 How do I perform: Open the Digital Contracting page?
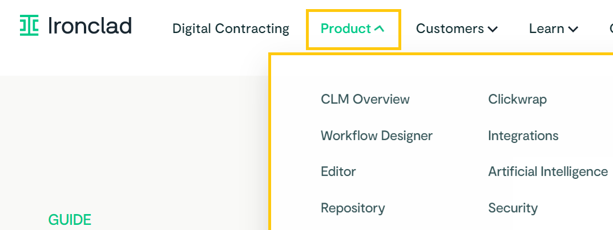(231, 29)
